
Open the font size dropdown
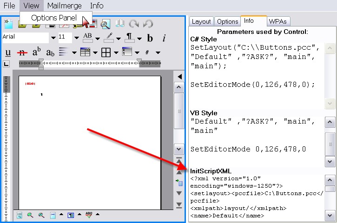(x=76, y=38)
